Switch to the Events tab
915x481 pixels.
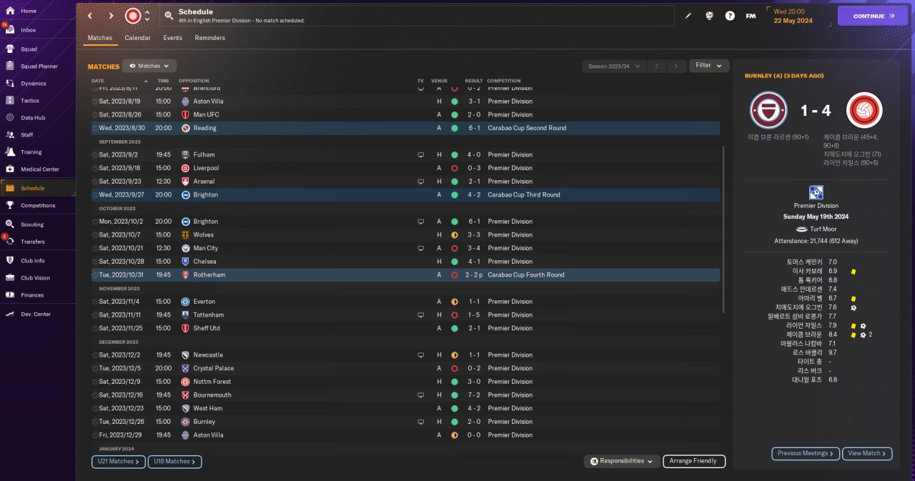pyautogui.click(x=172, y=38)
